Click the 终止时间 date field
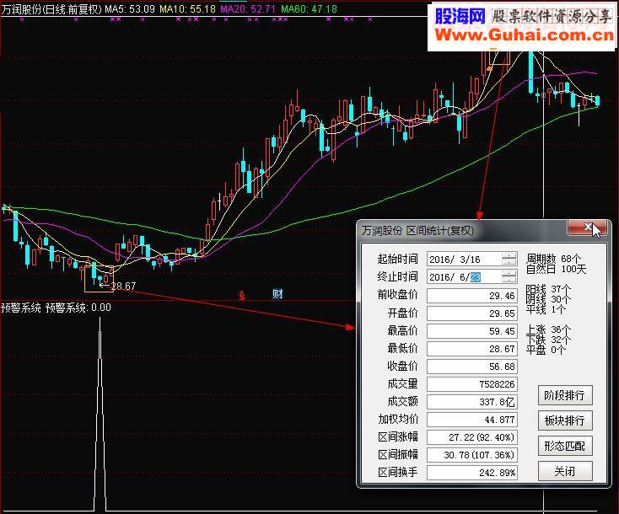Image resolution: width=619 pixels, height=514 pixels. [471, 277]
